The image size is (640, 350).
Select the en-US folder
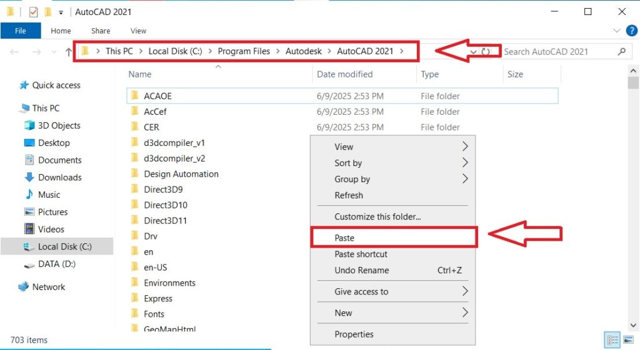point(156,267)
